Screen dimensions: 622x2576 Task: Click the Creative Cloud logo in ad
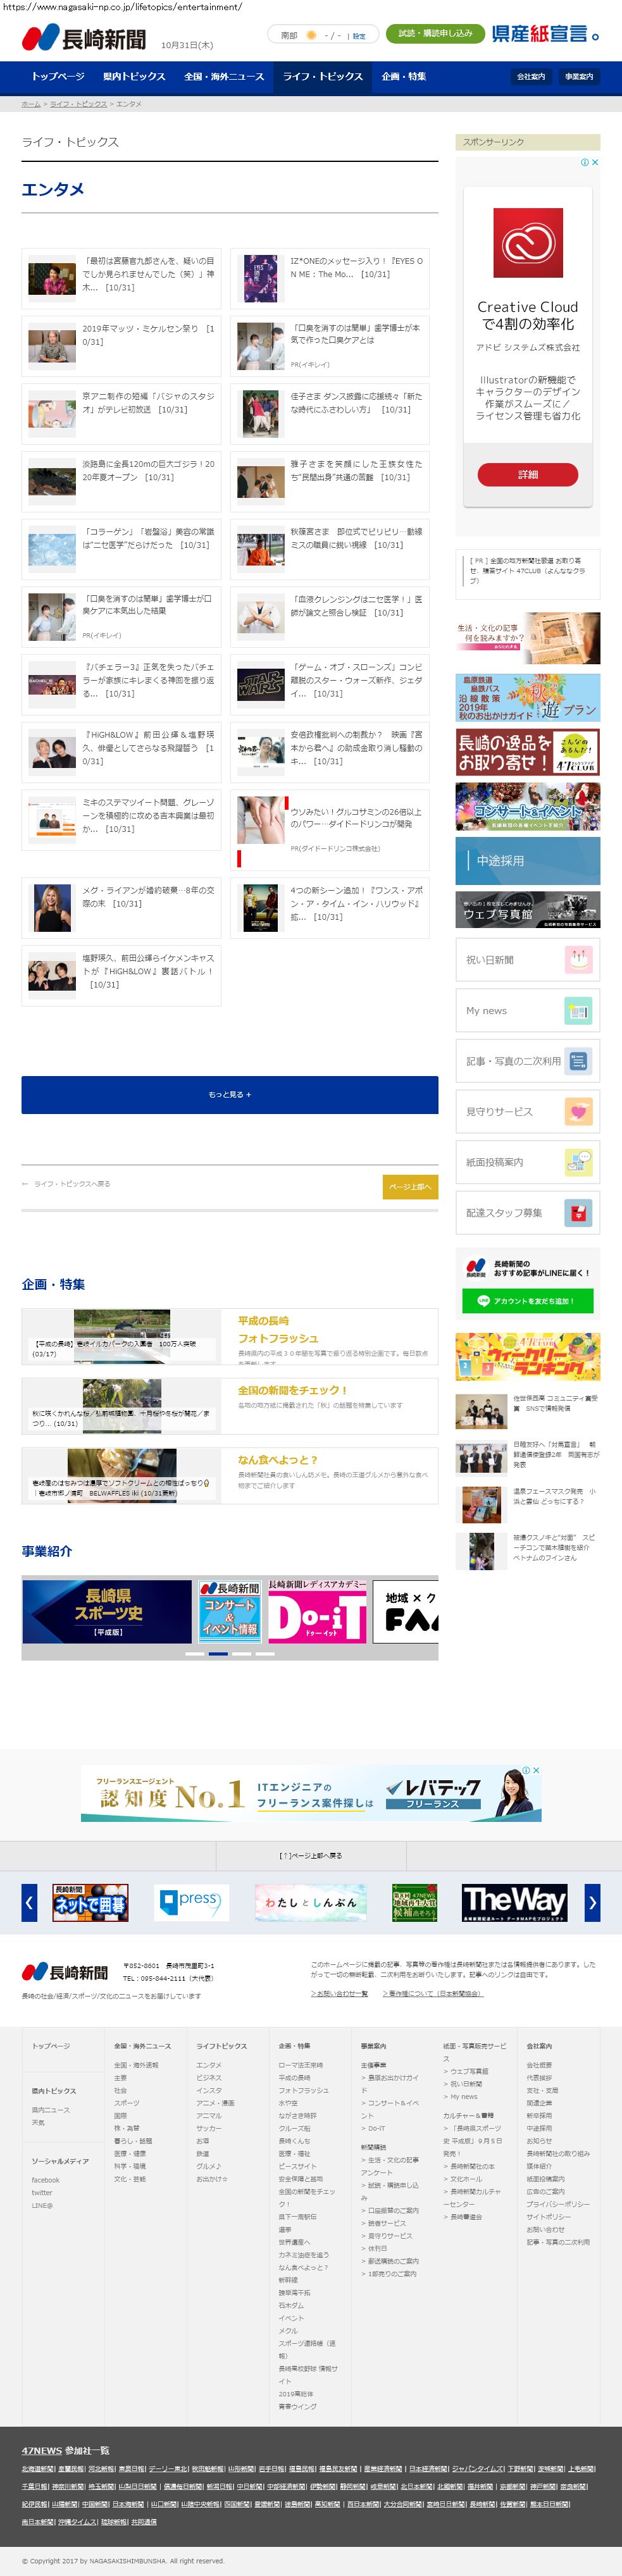tap(527, 242)
